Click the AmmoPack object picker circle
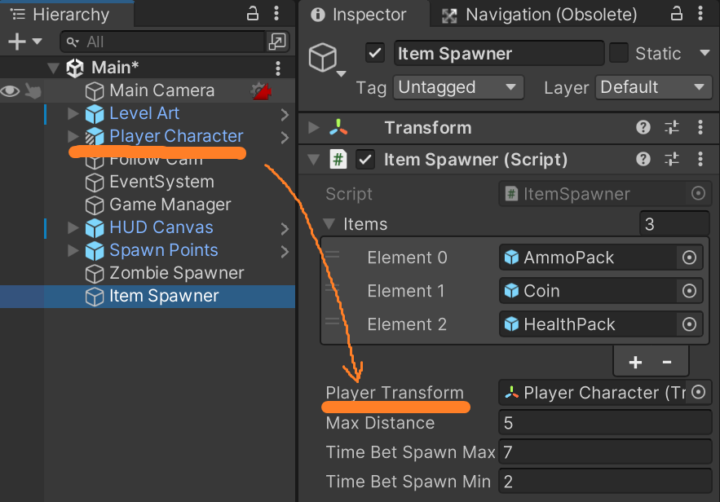The width and height of the screenshot is (720, 502). (x=689, y=258)
